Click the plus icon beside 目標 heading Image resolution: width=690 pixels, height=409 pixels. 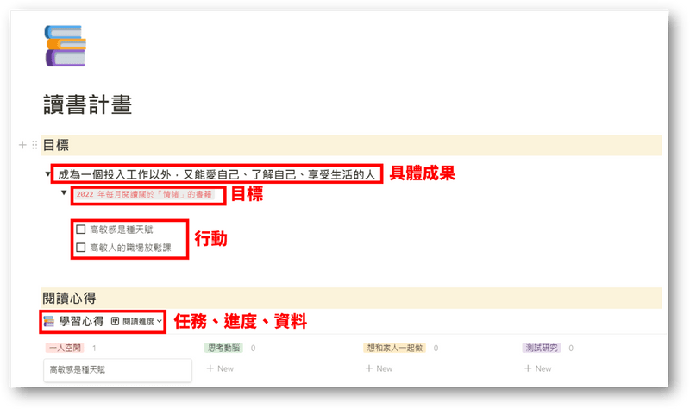(x=22, y=145)
